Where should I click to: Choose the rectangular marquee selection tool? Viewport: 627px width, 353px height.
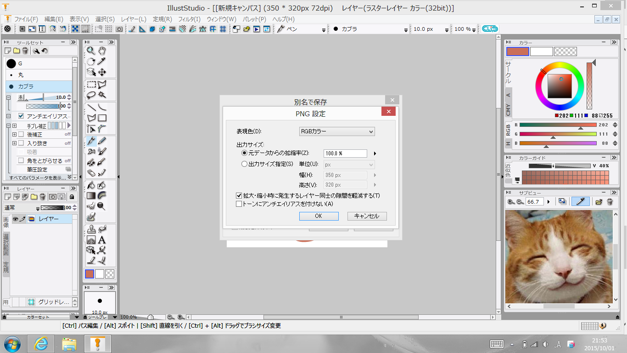click(91, 84)
